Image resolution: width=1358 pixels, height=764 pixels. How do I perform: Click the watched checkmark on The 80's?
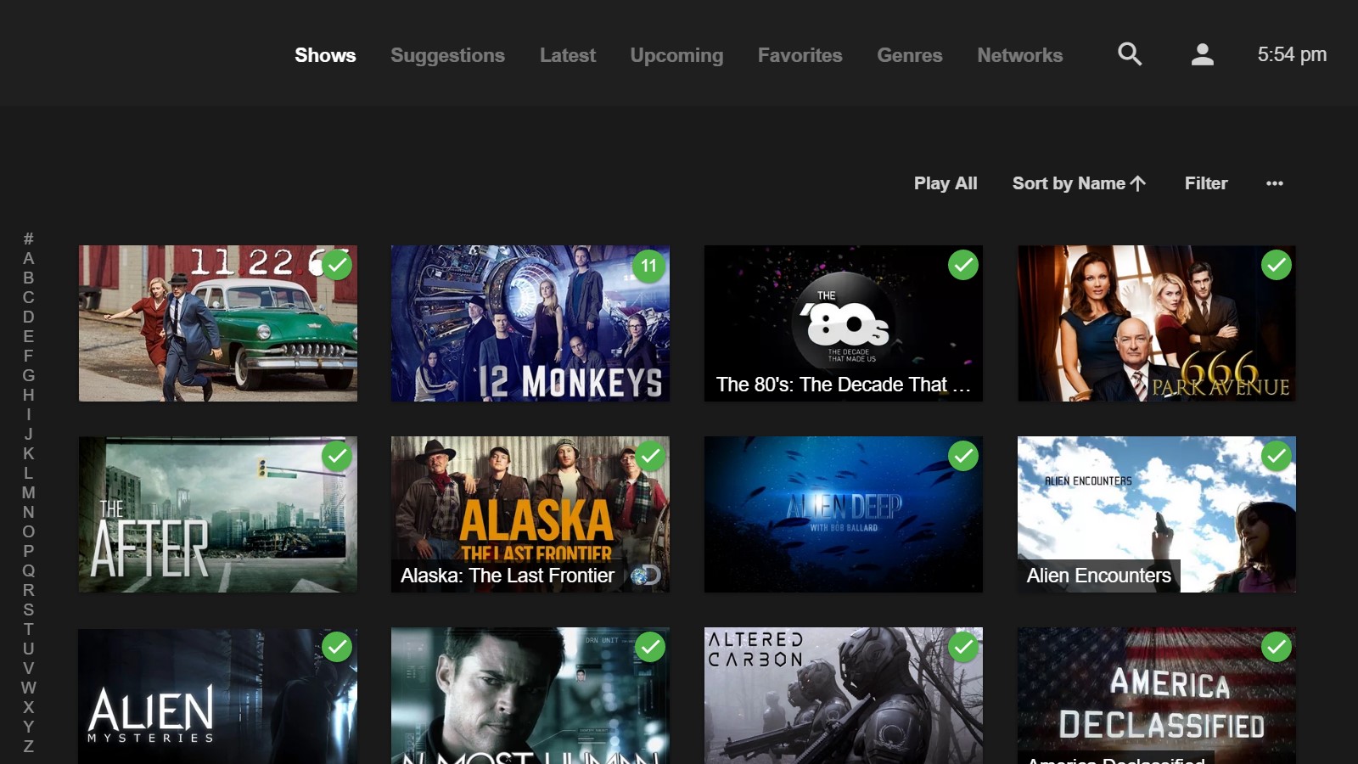[963, 265]
